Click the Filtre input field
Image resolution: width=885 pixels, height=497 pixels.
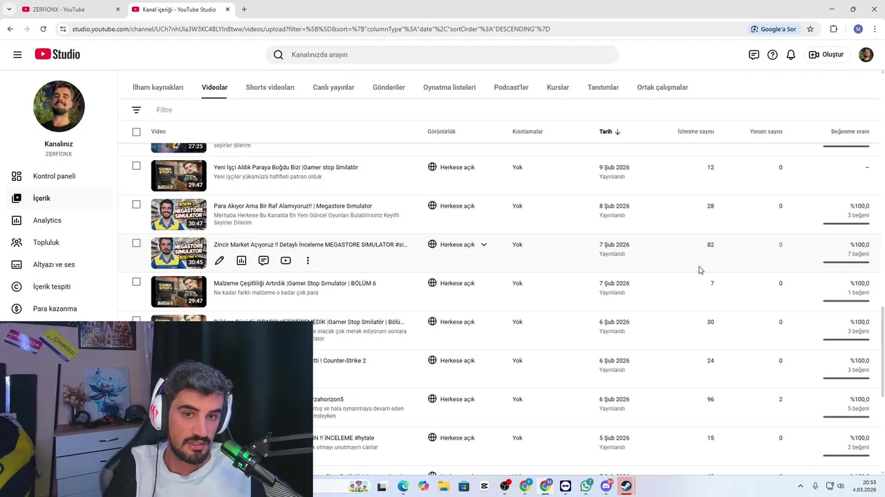[x=164, y=110]
